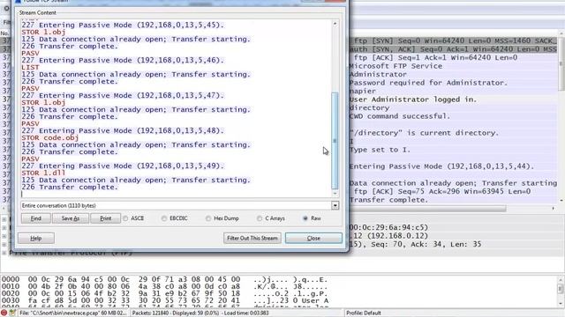Select the ASCII radio button
The width and height of the screenshot is (565, 317).
[125, 218]
